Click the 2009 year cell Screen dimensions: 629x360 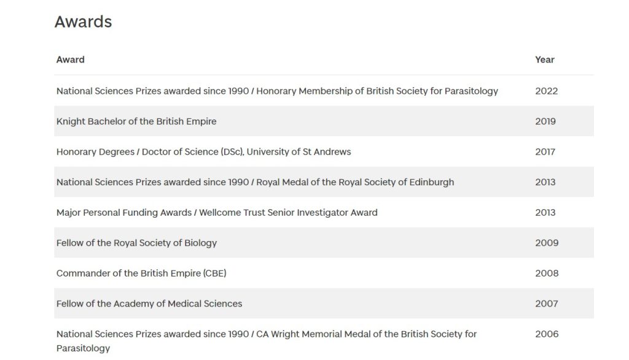(547, 243)
